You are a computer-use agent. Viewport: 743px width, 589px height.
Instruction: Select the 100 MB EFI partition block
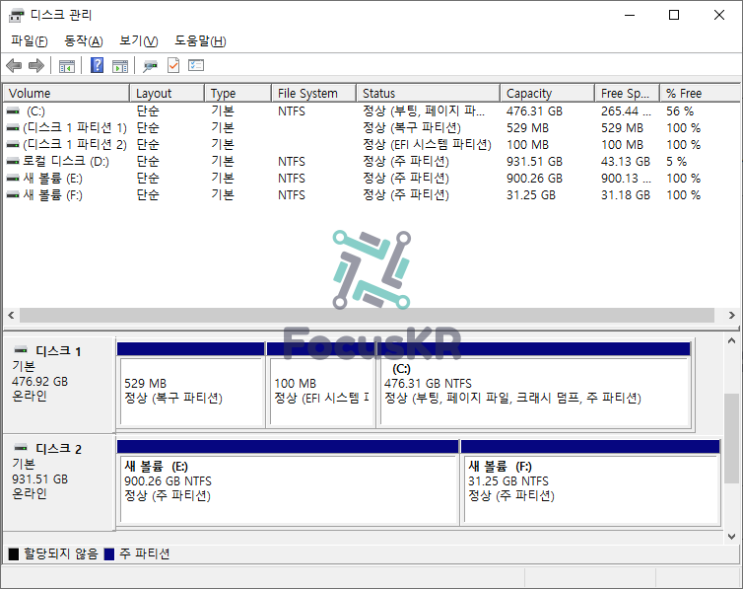coord(321,385)
